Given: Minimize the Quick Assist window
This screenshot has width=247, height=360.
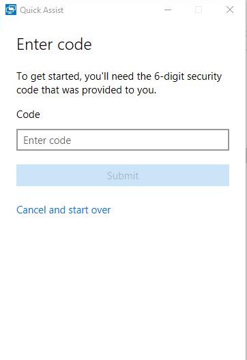Looking at the screenshot, I should (168, 10).
